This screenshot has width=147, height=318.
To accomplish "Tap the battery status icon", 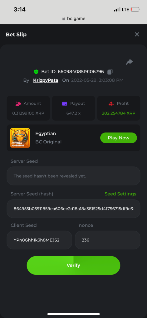I will point(135,10).
